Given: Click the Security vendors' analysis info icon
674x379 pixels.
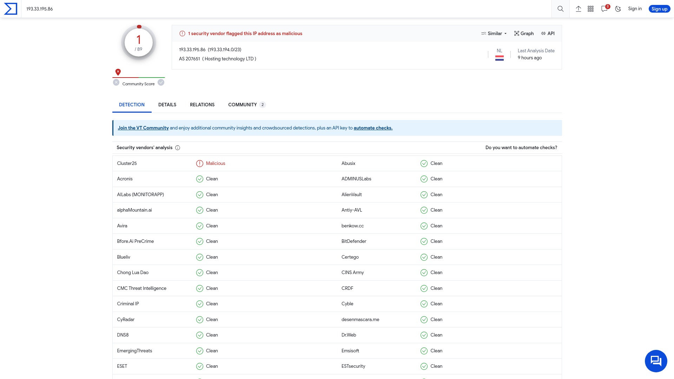Looking at the screenshot, I should pos(178,148).
